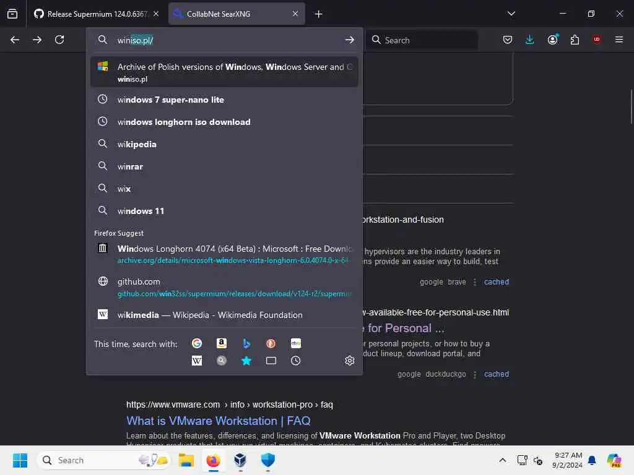Pick the wikipedia search suggestion

tap(224, 144)
